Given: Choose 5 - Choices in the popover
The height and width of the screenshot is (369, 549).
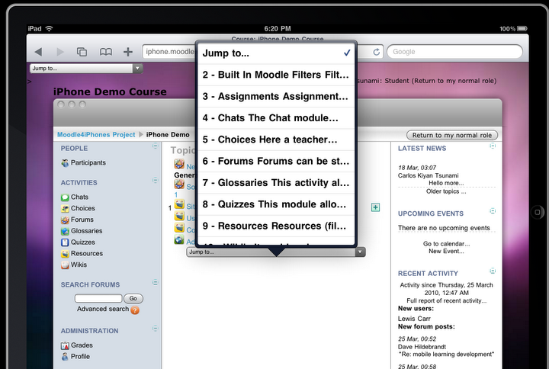Looking at the screenshot, I should tap(277, 140).
